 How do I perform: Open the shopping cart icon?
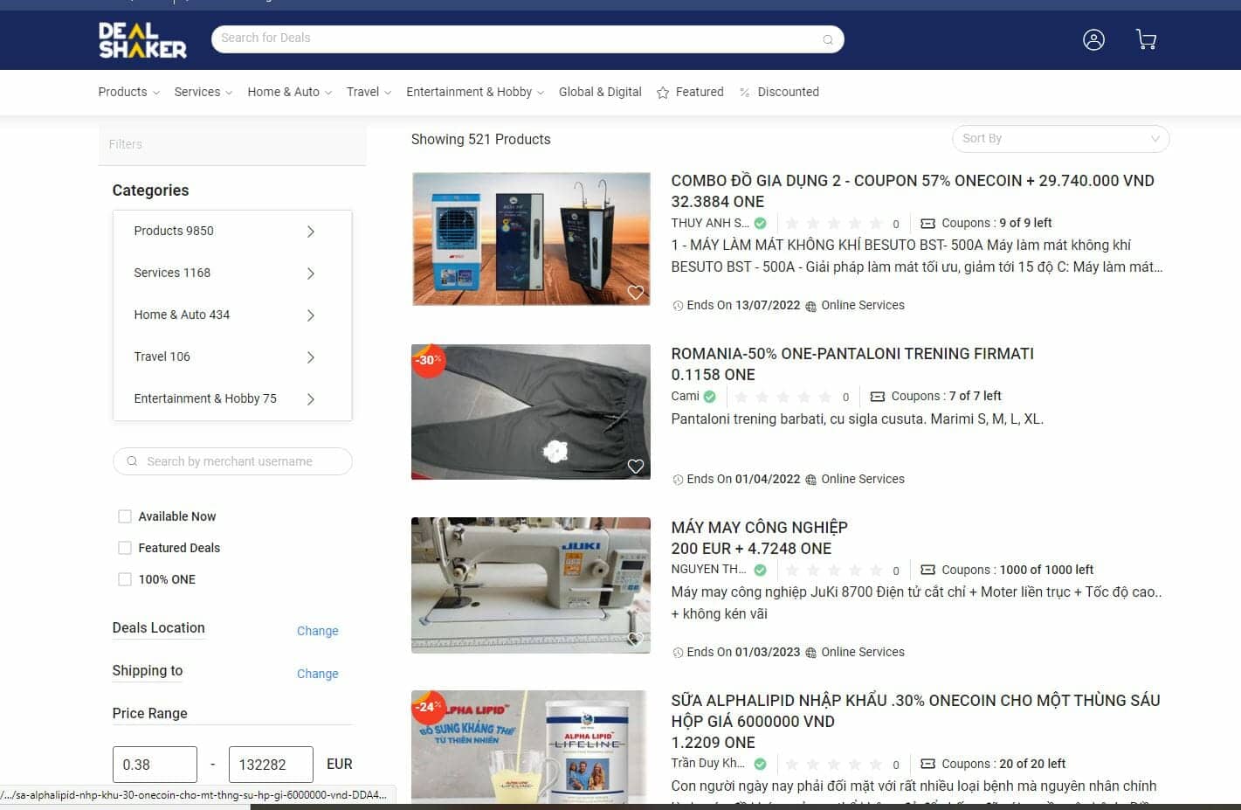tap(1146, 39)
